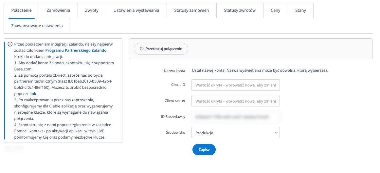
Task: Click into the Client secret field
Action: click(235, 101)
